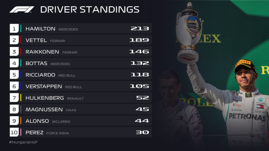The image size is (269, 151).
Task: Click RAIKKONEN in the standings
Action: click(42, 52)
